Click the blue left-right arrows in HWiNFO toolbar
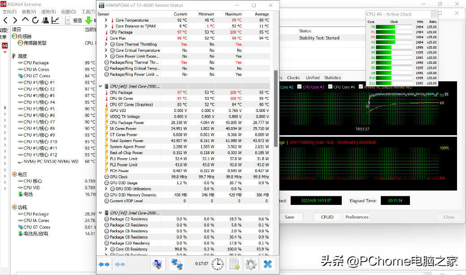The width and height of the screenshot is (466, 275). pos(104,264)
